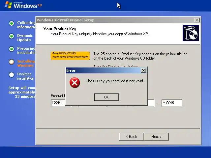
Task: Click the yellow PRODUCT KEY sticker image
Action: pyautogui.click(x=70, y=56)
